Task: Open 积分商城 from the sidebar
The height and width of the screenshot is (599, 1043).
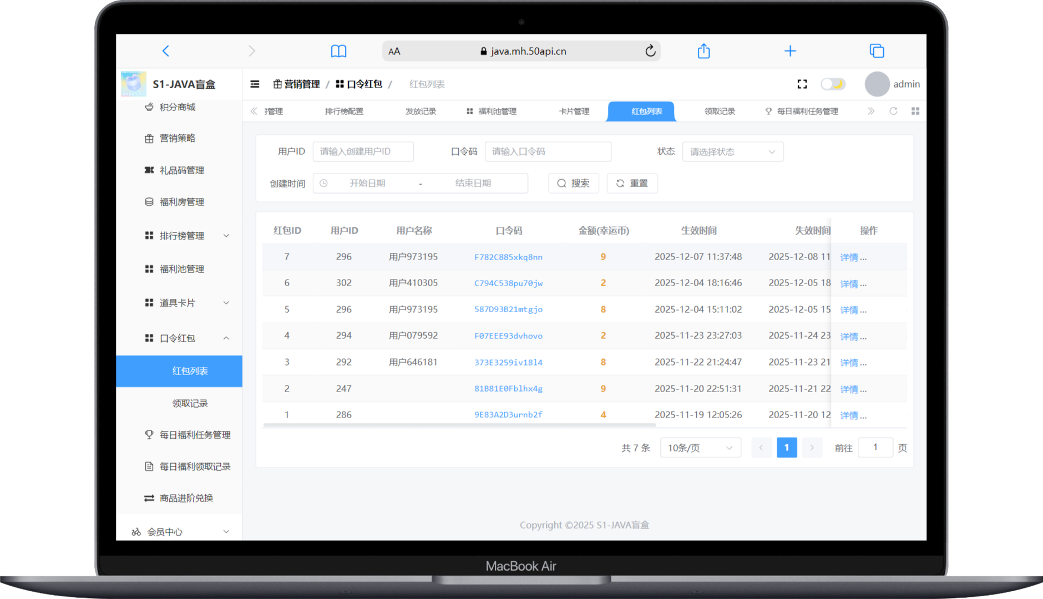Action: tap(175, 107)
